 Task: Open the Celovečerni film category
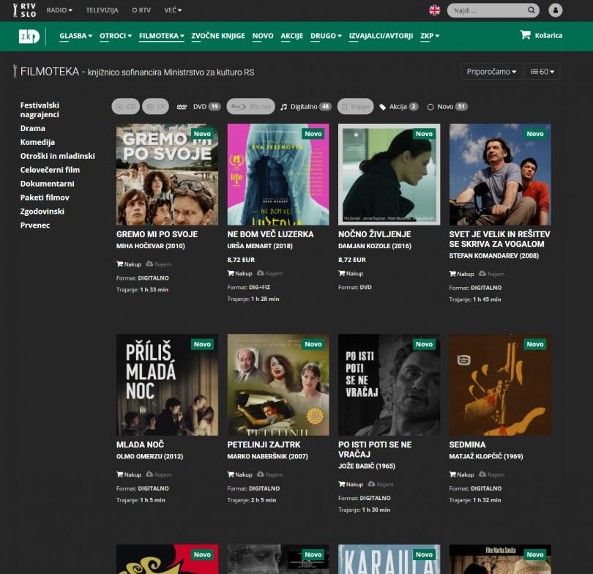[50, 170]
